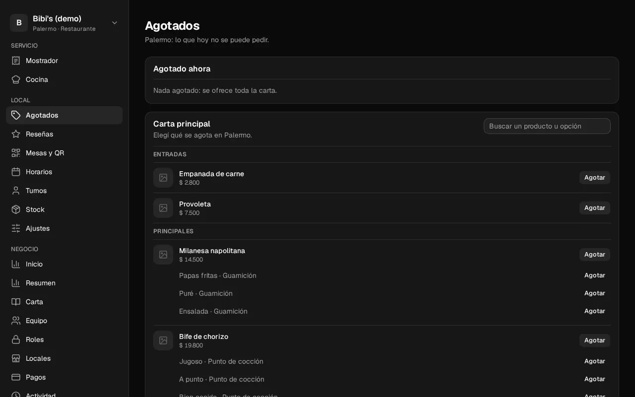Agotar the Jugoso punto de cocción option
Screen dimensions: 635x397
pos(595,361)
